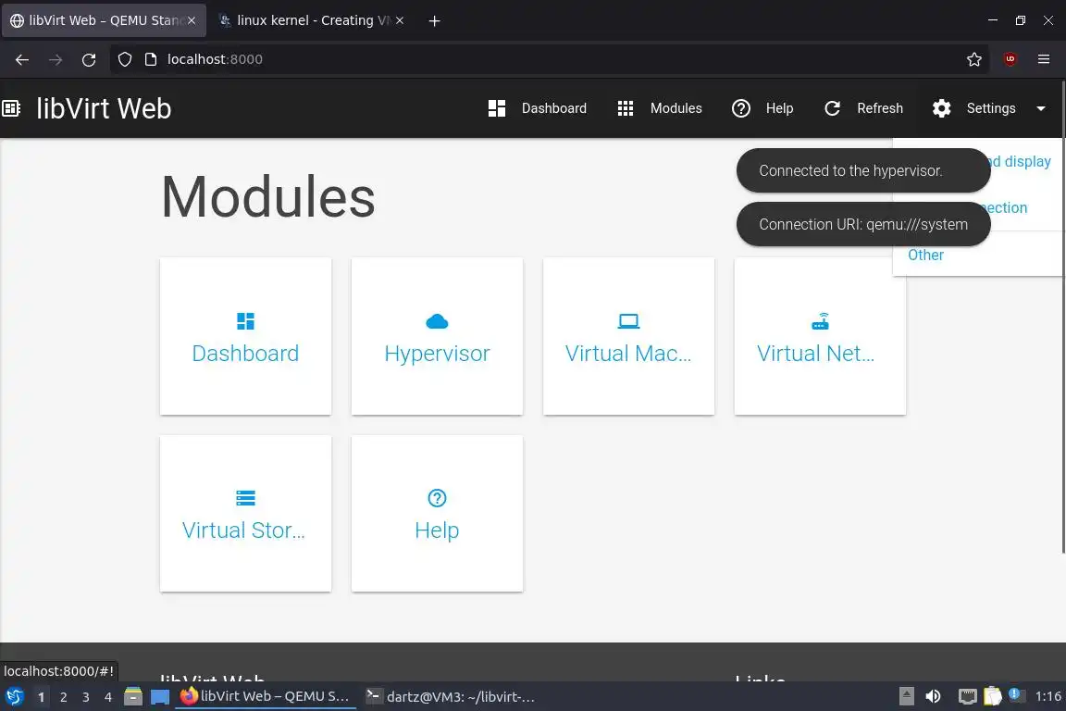Click the laptop icon on Virtual Machines card
The height and width of the screenshot is (711, 1066).
pyautogui.click(x=629, y=321)
